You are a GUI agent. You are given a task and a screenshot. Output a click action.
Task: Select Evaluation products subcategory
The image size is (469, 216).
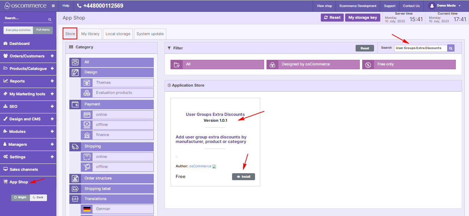[117, 93]
